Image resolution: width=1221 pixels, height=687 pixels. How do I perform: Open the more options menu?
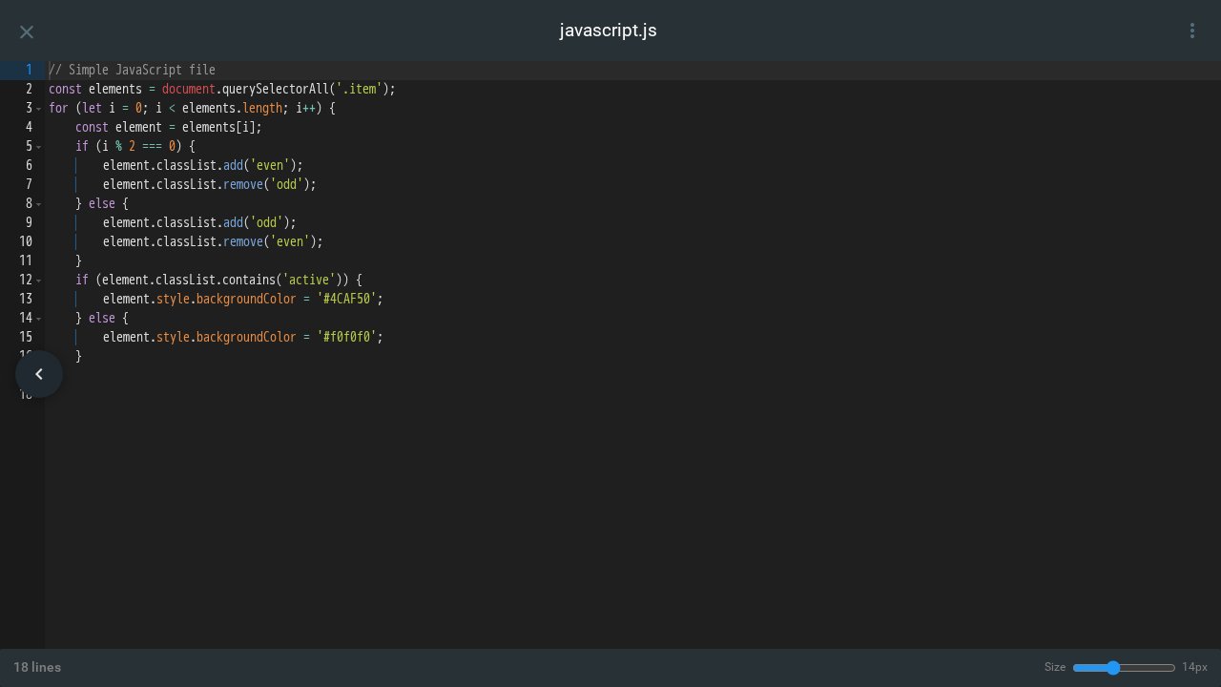tap(1191, 31)
